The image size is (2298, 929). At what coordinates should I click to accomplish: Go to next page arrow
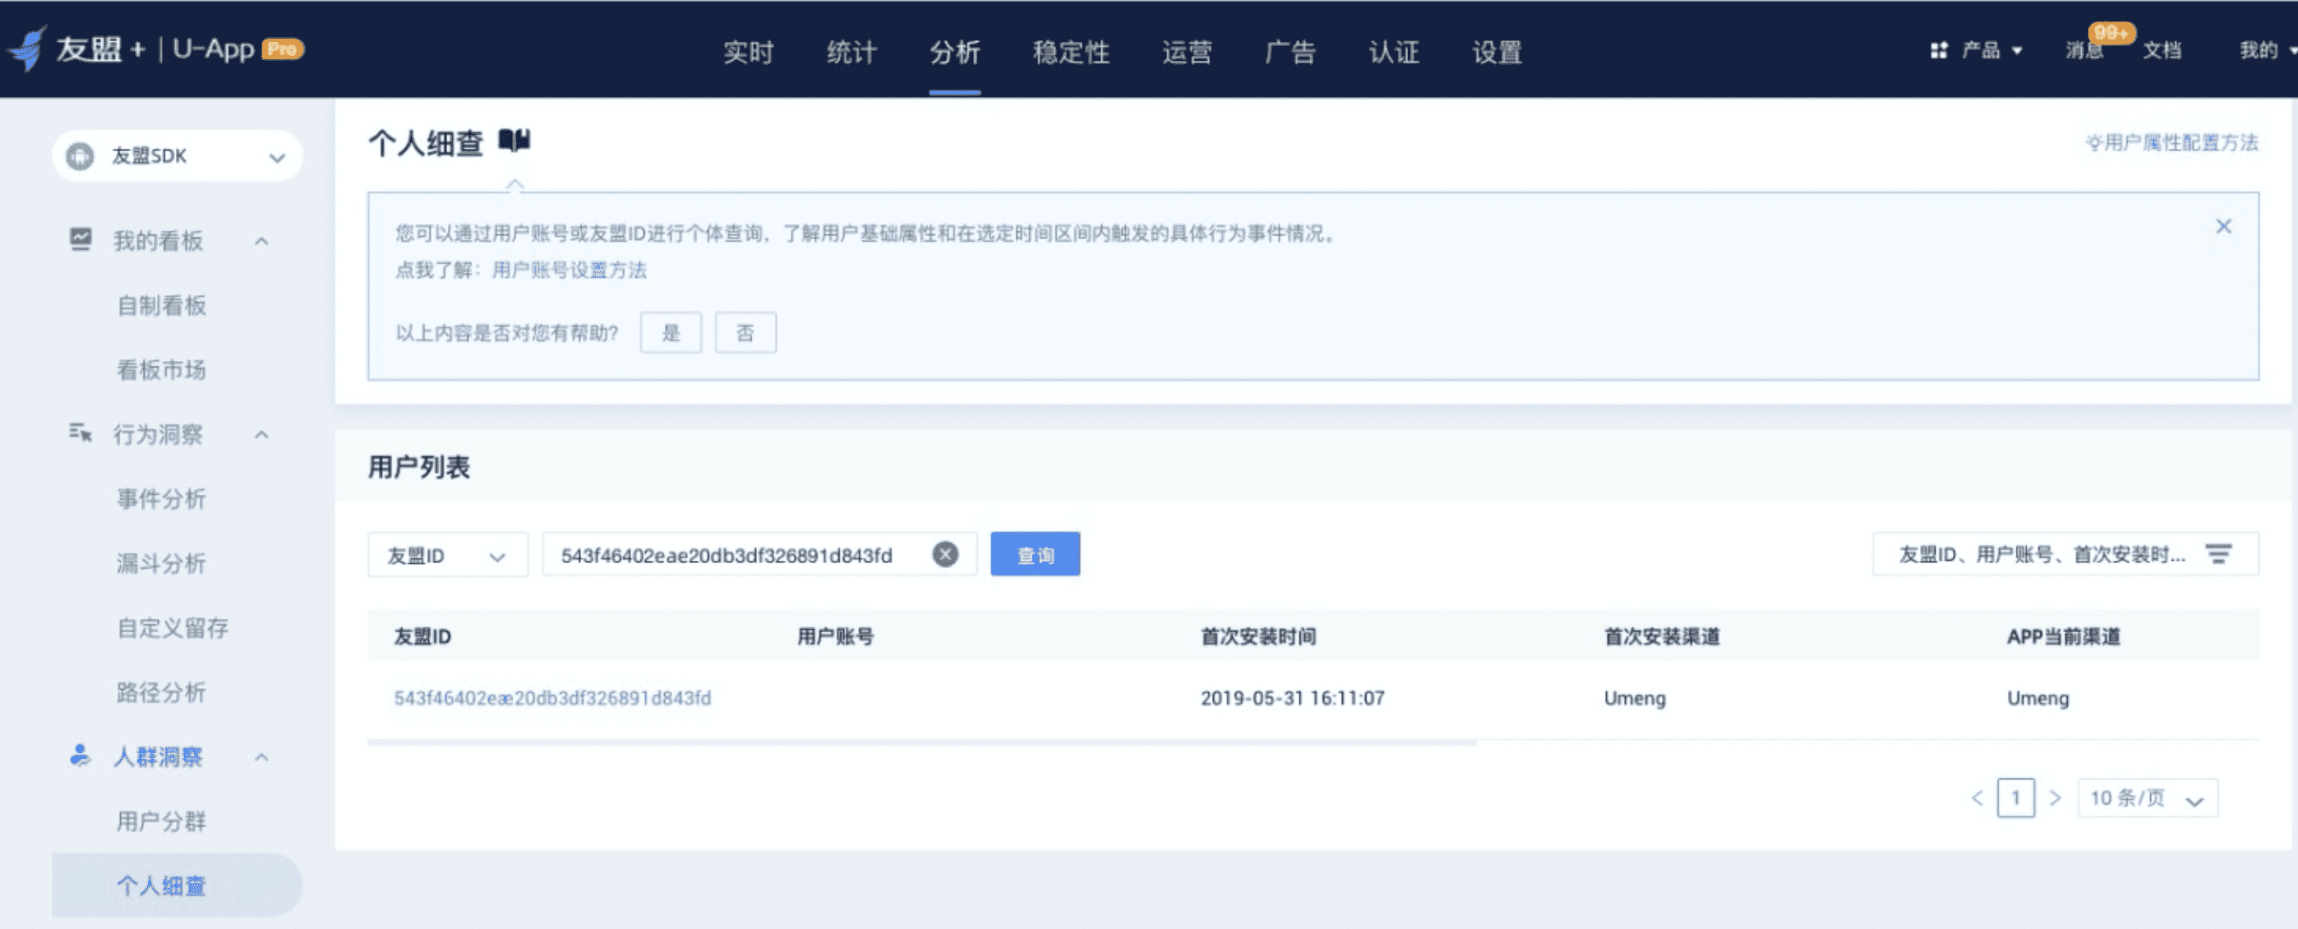click(x=2055, y=797)
